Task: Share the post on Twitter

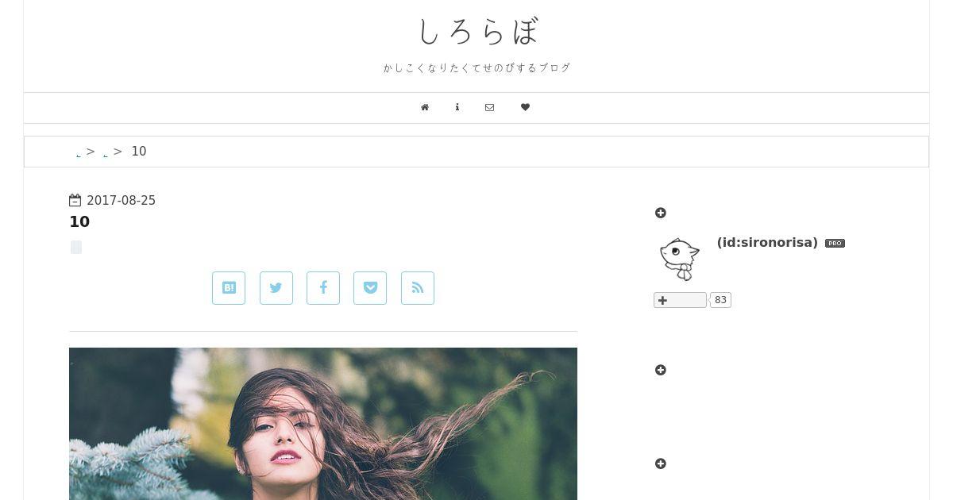Action: 276,288
